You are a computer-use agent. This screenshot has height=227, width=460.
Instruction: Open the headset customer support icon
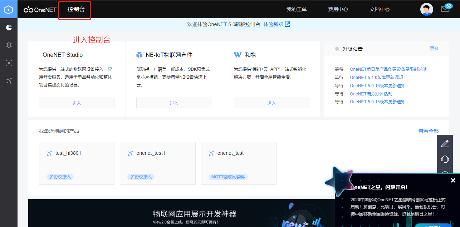click(x=445, y=159)
